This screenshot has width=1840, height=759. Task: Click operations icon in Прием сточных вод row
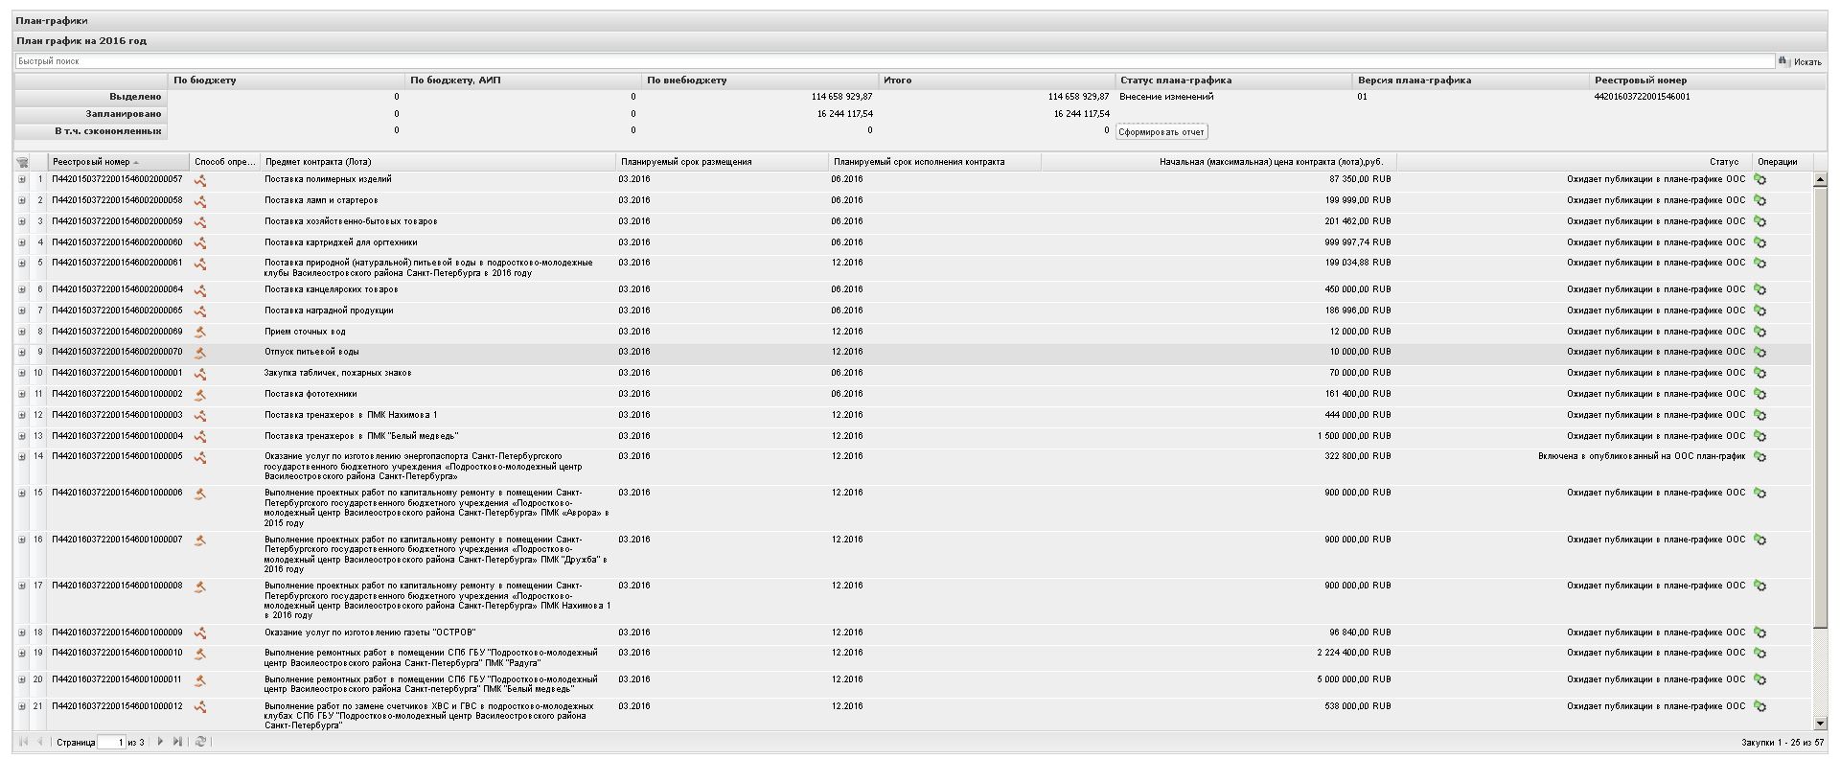(1759, 333)
